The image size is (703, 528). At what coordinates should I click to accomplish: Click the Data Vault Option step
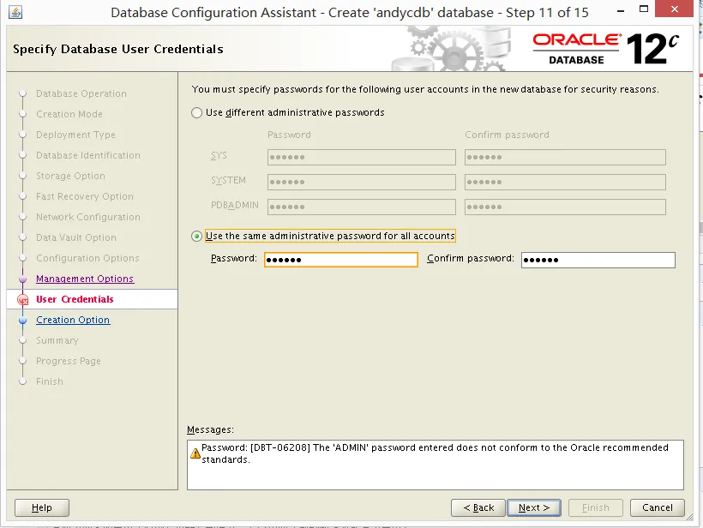[x=75, y=238]
